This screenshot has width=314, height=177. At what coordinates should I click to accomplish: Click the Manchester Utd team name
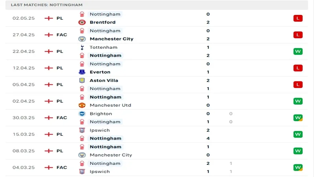110,105
